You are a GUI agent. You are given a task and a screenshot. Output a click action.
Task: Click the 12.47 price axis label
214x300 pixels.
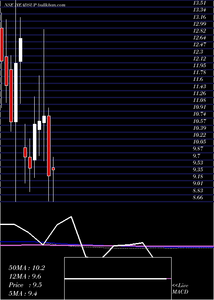tap(199, 45)
